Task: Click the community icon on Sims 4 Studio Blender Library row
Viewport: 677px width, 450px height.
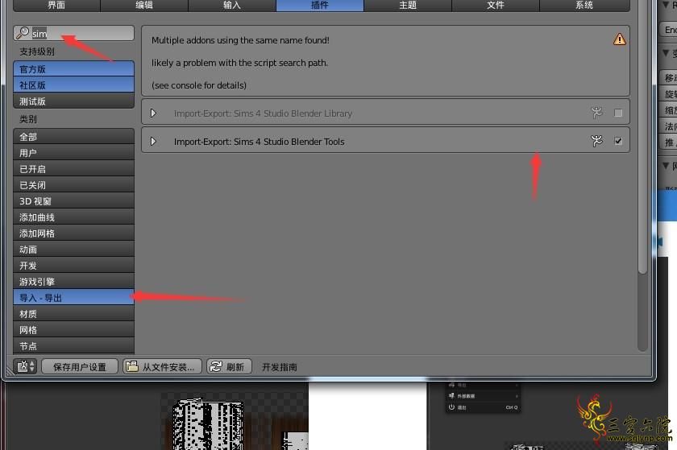Action: tap(596, 113)
